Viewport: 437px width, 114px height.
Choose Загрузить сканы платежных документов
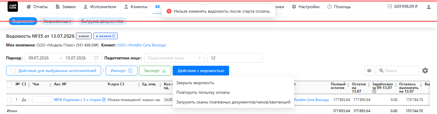pyautogui.click(x=233, y=102)
